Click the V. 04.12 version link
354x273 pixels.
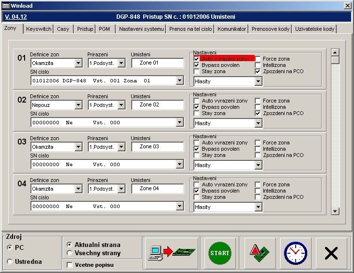click(x=16, y=16)
